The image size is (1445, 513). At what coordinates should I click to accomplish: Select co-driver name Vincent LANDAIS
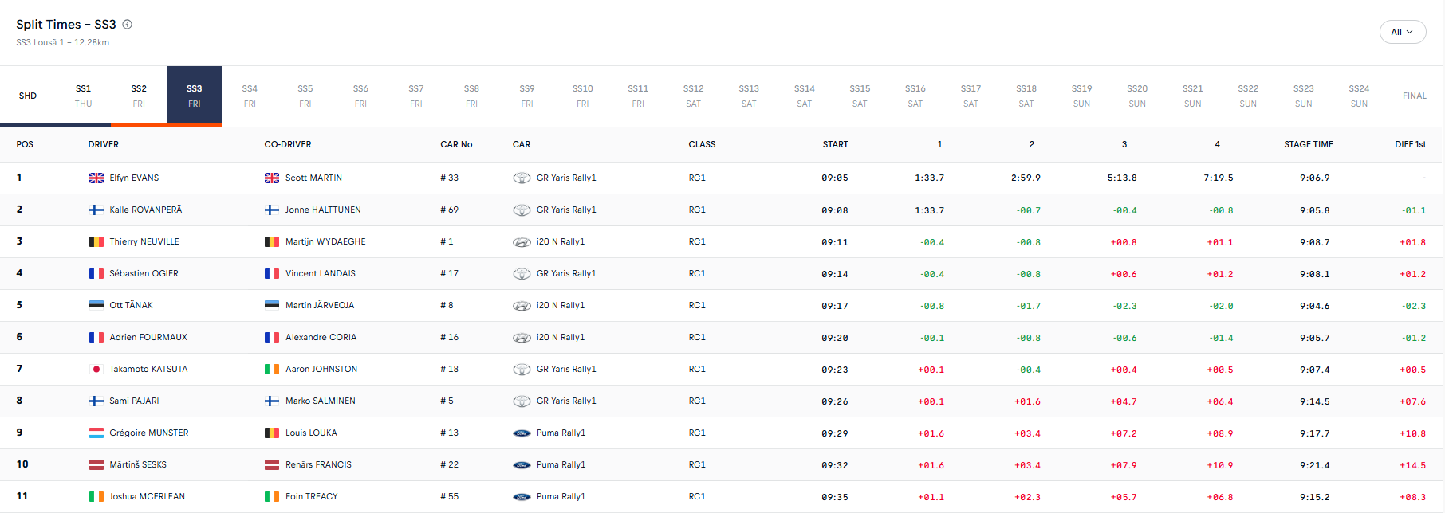[321, 273]
